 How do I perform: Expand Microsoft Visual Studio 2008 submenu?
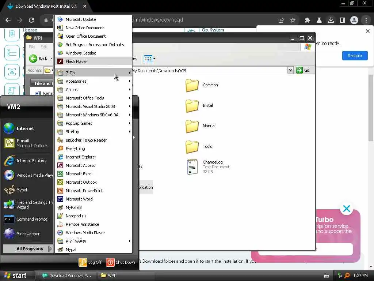coord(93,106)
